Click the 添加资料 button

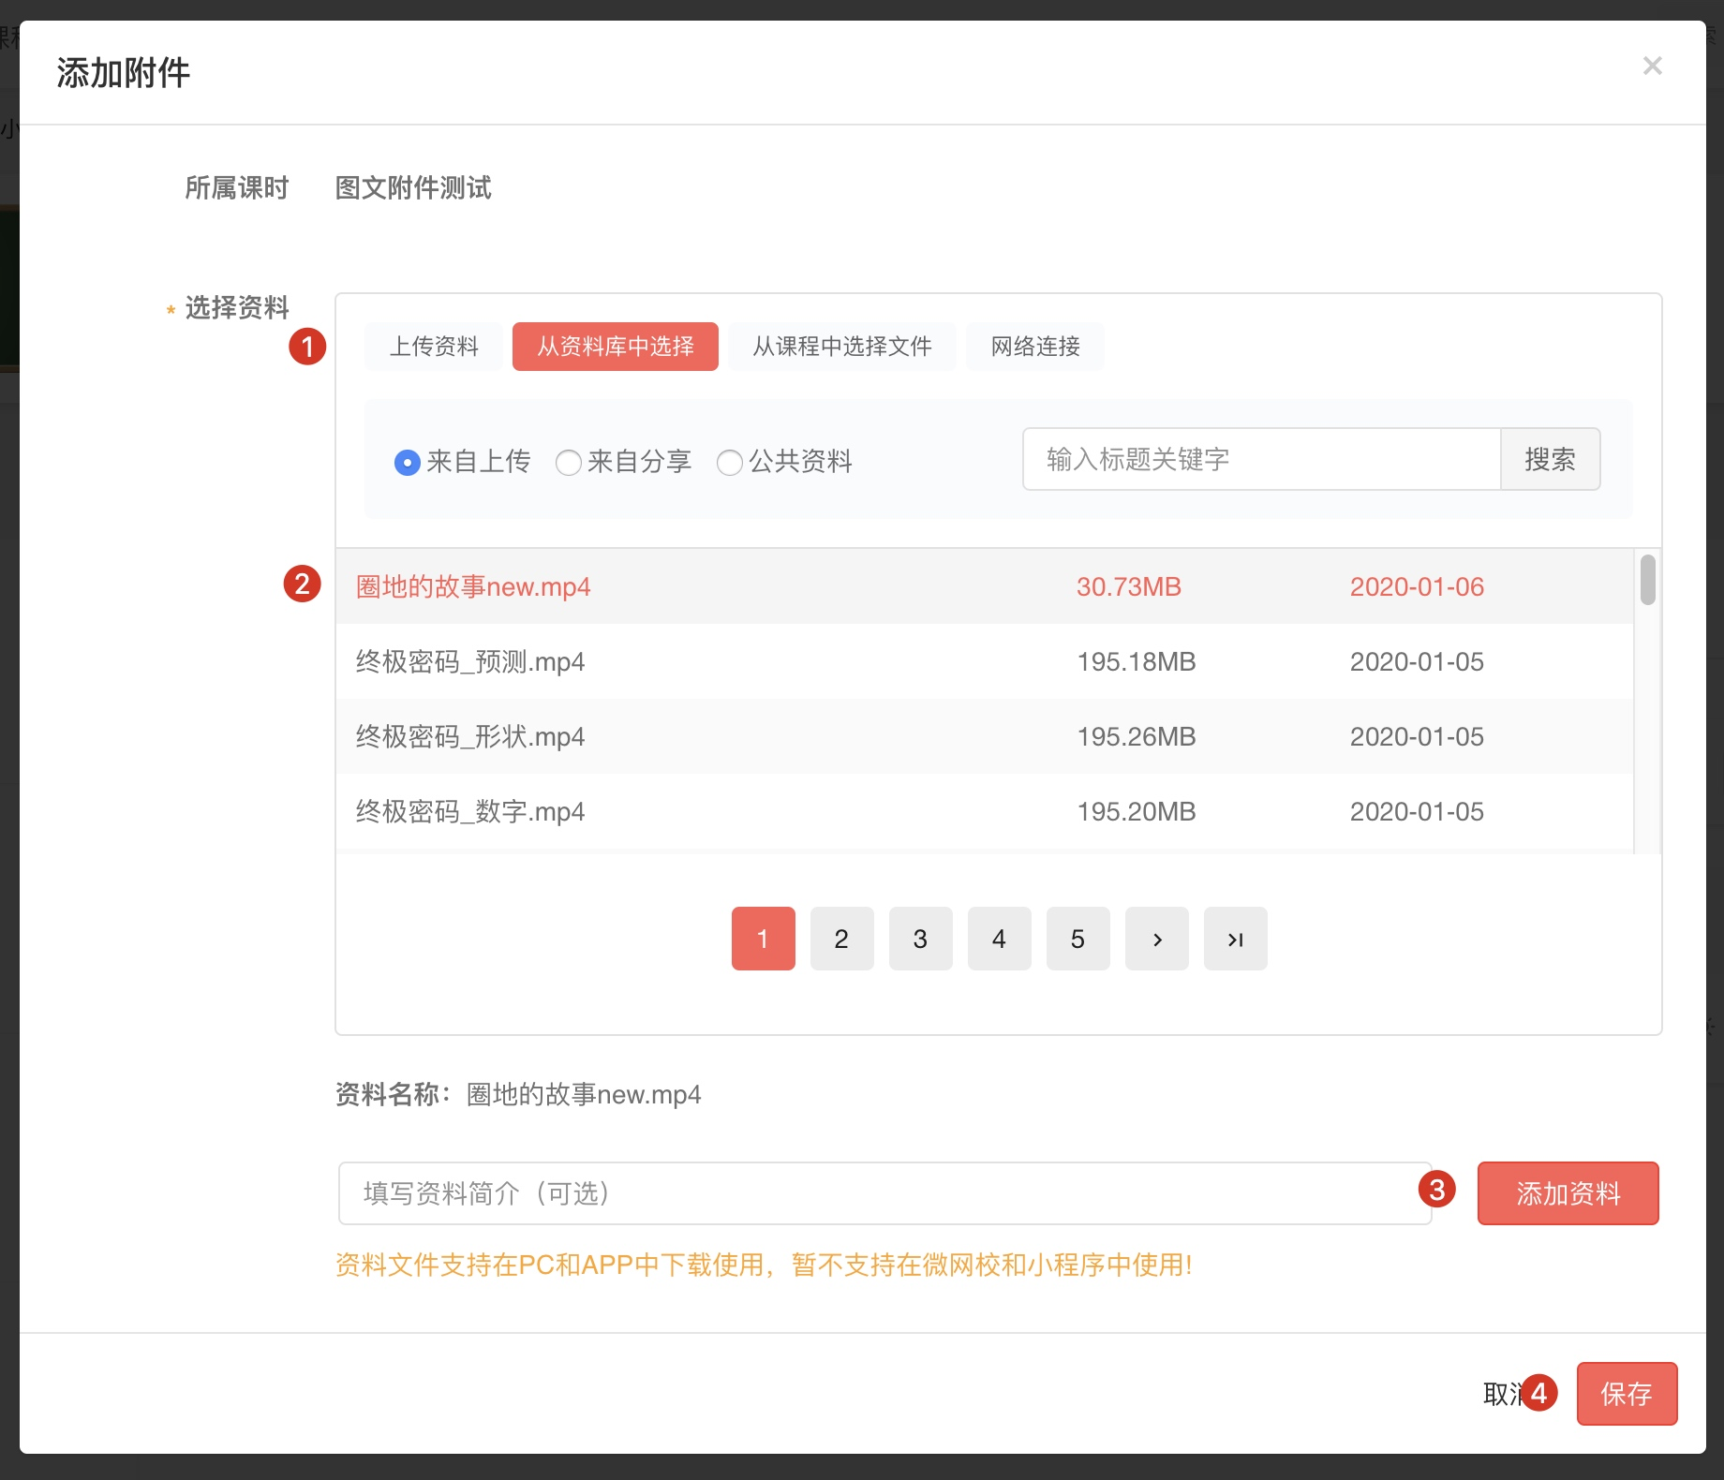click(1568, 1193)
